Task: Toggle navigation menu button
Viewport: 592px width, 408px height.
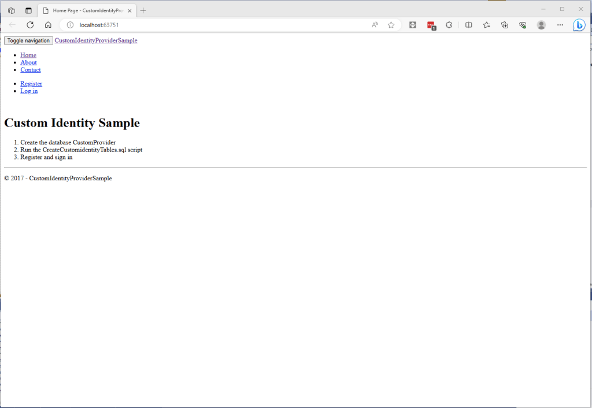Action: [28, 40]
